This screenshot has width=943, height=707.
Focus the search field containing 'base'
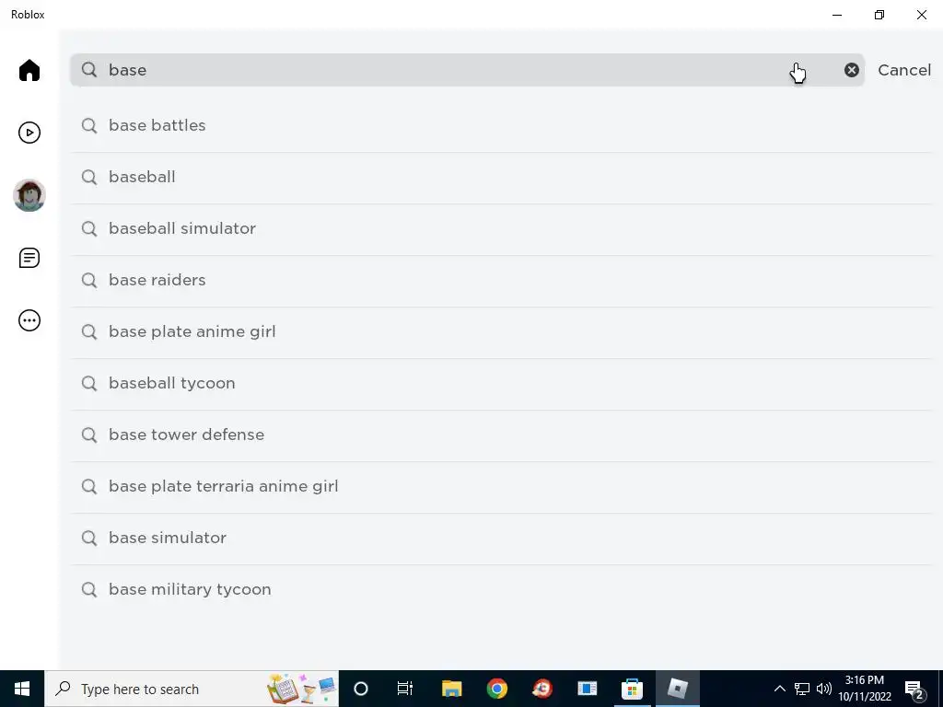click(467, 70)
